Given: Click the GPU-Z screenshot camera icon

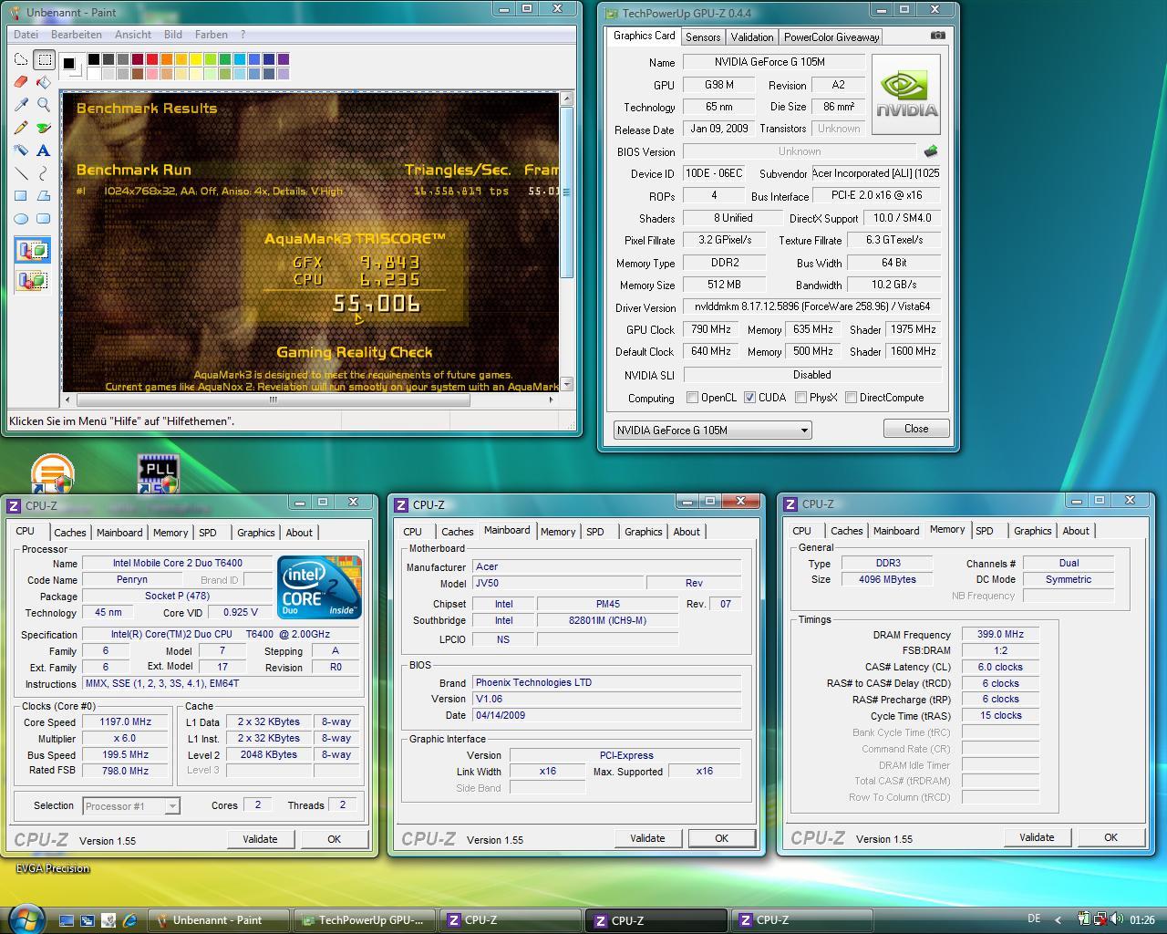Looking at the screenshot, I should [937, 36].
